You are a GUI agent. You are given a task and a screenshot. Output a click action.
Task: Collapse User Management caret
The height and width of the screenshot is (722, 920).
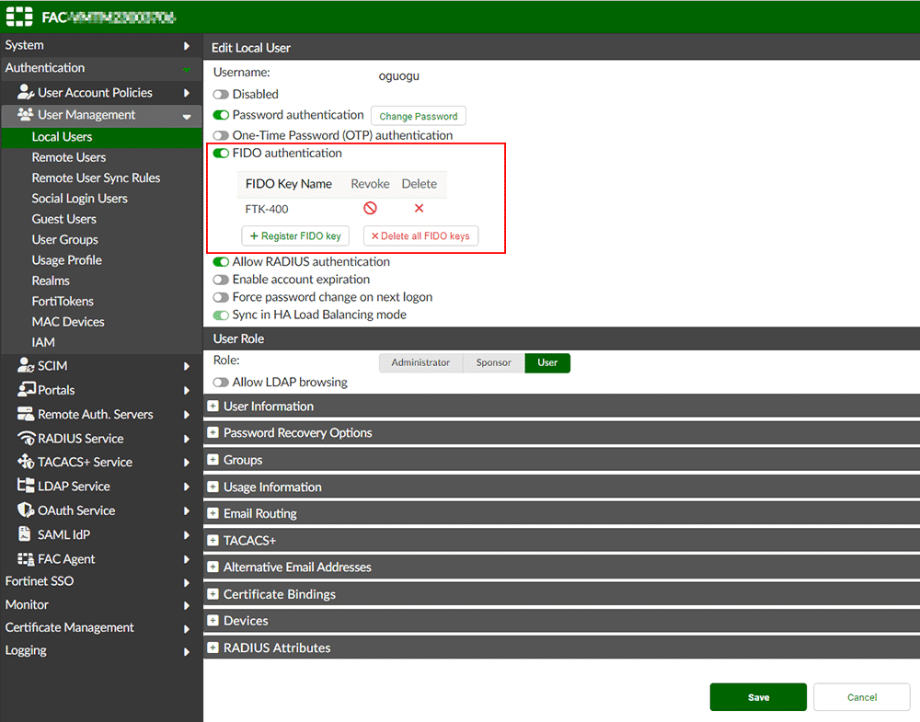187,117
